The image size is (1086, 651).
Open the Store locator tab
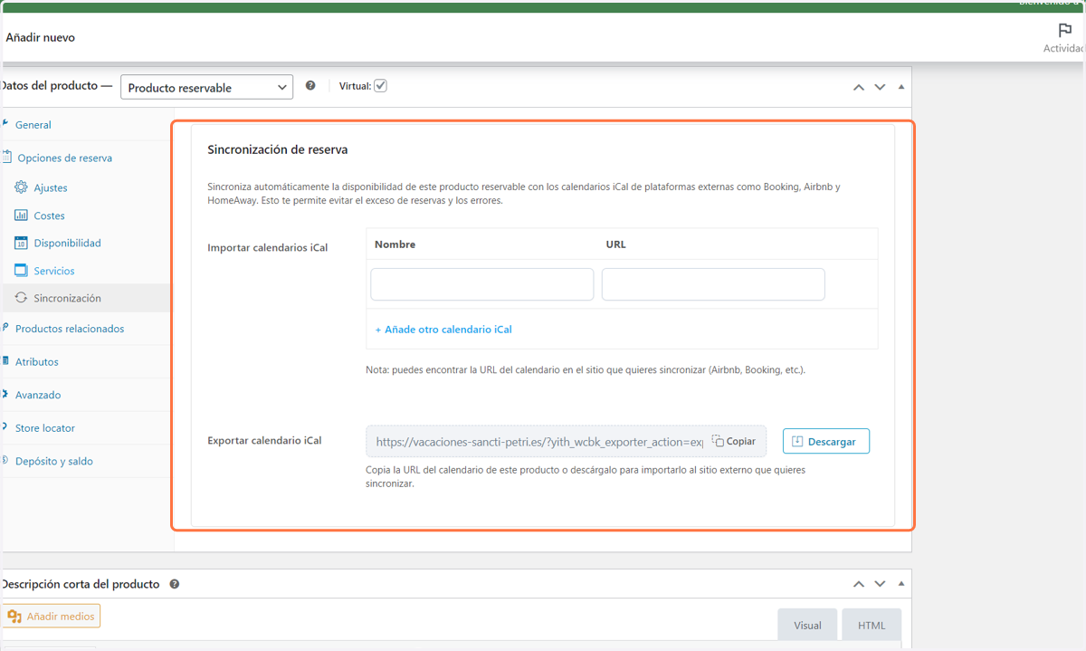coord(45,427)
